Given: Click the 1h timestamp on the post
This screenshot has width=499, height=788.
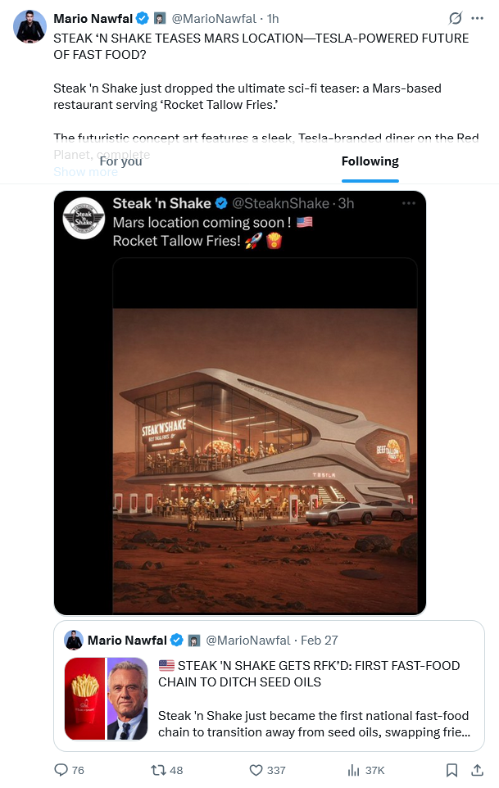Looking at the screenshot, I should point(274,18).
